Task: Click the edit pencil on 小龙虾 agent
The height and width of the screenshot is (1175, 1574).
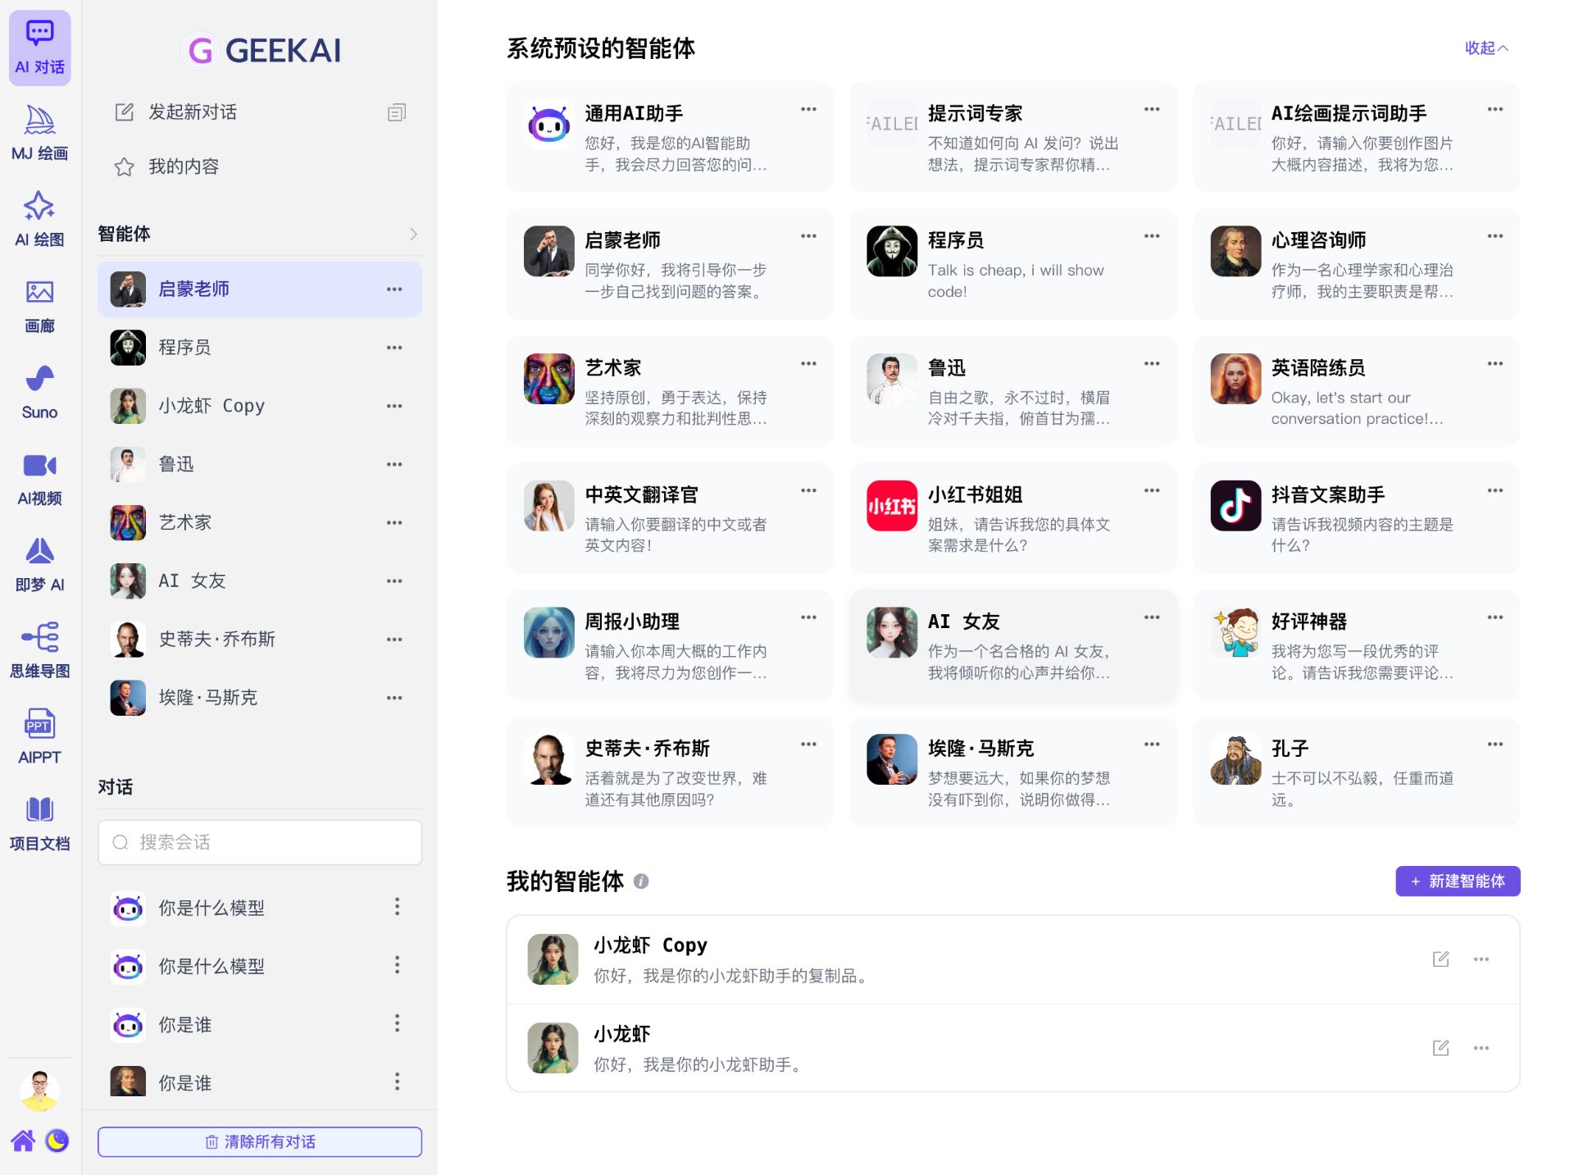Action: click(1441, 1048)
